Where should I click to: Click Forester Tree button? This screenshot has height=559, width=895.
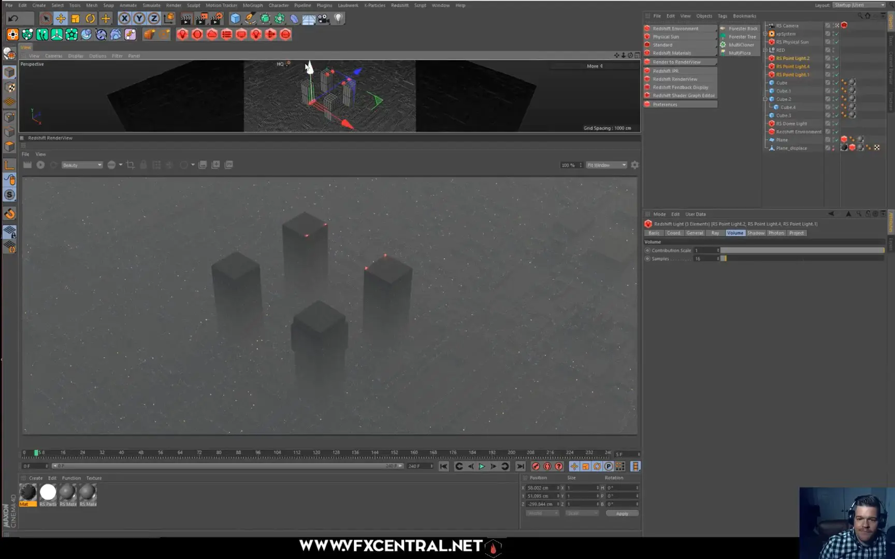(x=740, y=37)
